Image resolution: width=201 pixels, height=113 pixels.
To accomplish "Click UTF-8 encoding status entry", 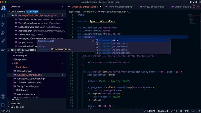I will click(174, 111).
